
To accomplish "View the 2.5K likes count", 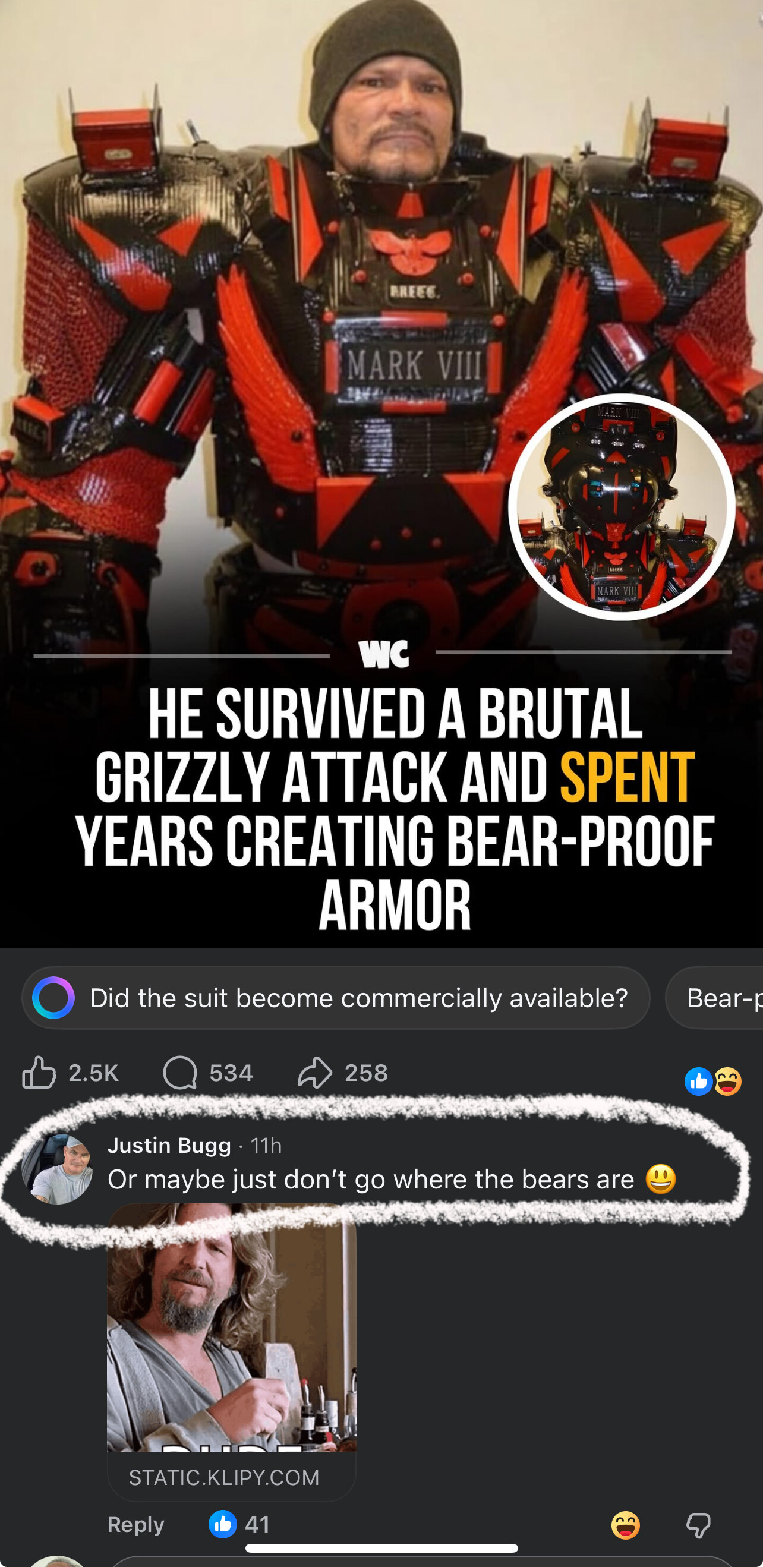I will [x=94, y=1073].
